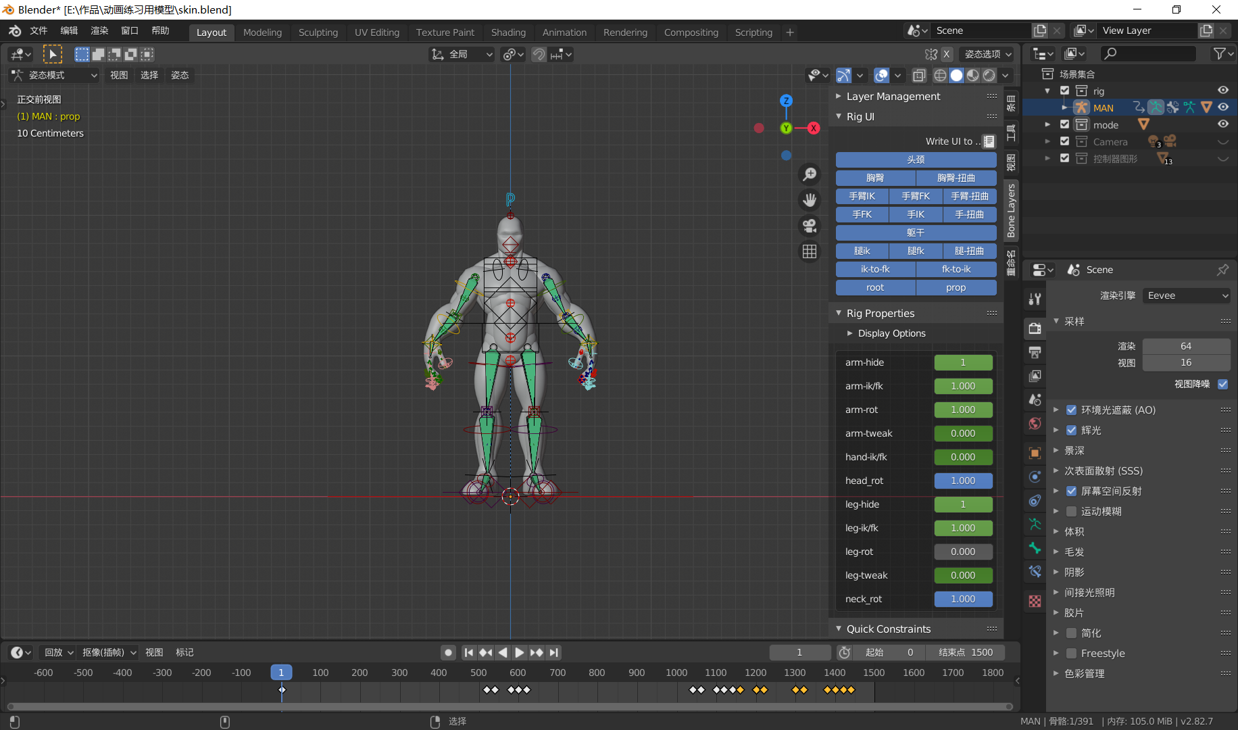1238x730 pixels.
Task: Click the arm-ik/fk slider value
Action: coord(963,386)
